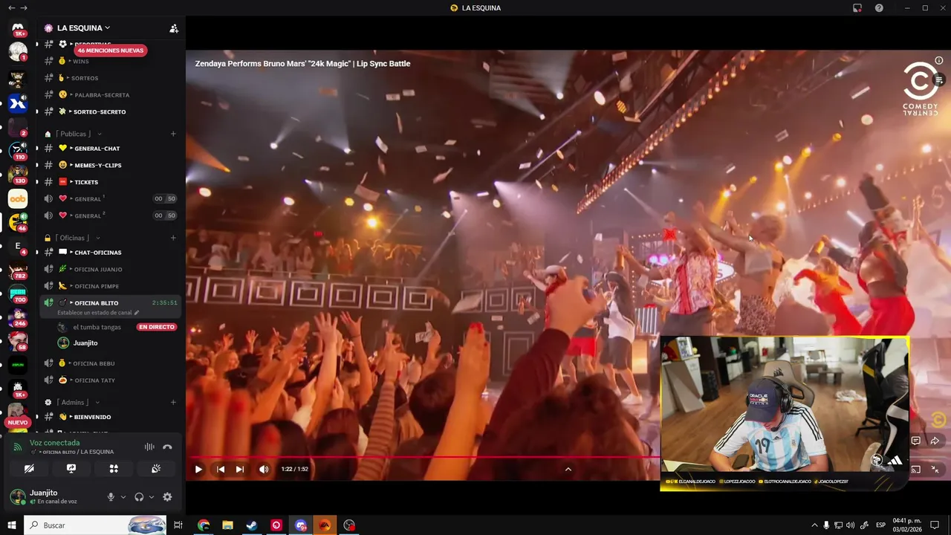Create channel in Admins category
The width and height of the screenshot is (951, 535).
pyautogui.click(x=173, y=402)
